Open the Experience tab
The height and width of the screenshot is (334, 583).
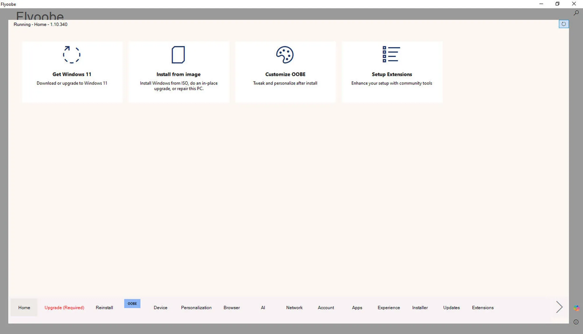[389, 307]
